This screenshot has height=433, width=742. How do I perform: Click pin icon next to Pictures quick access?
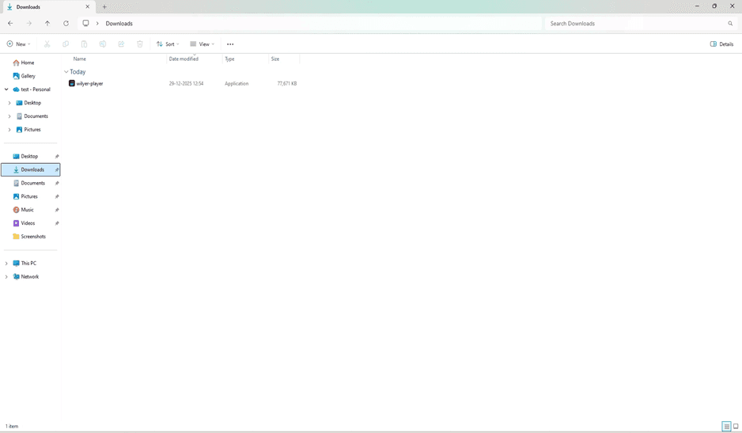pos(57,196)
